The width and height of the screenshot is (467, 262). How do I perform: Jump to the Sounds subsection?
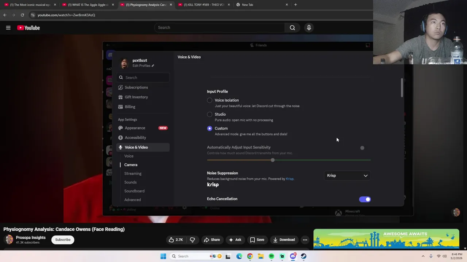click(130, 182)
